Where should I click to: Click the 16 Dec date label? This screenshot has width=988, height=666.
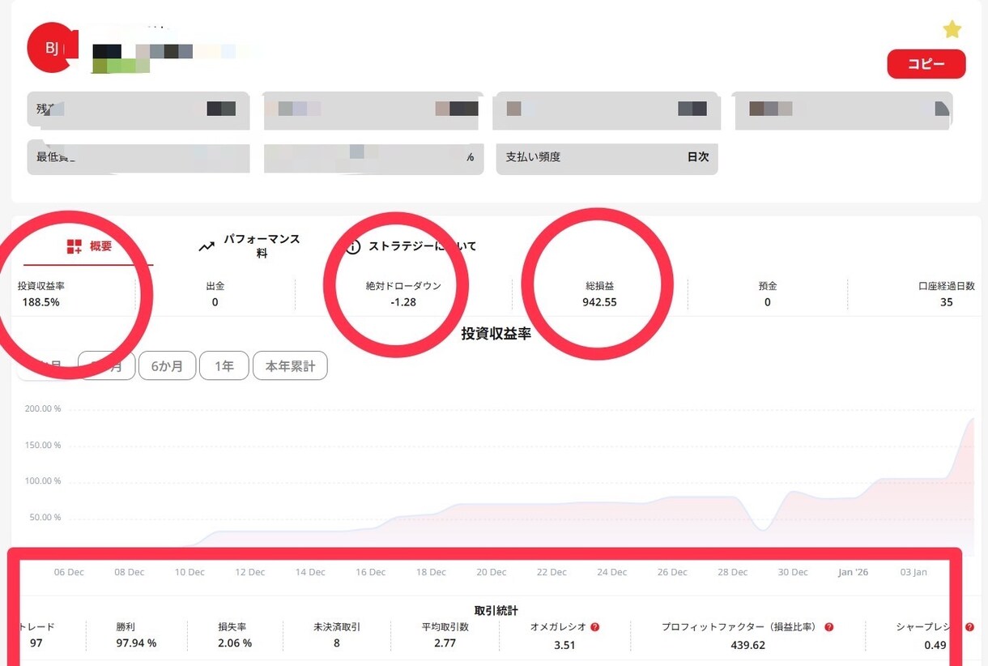(x=371, y=572)
